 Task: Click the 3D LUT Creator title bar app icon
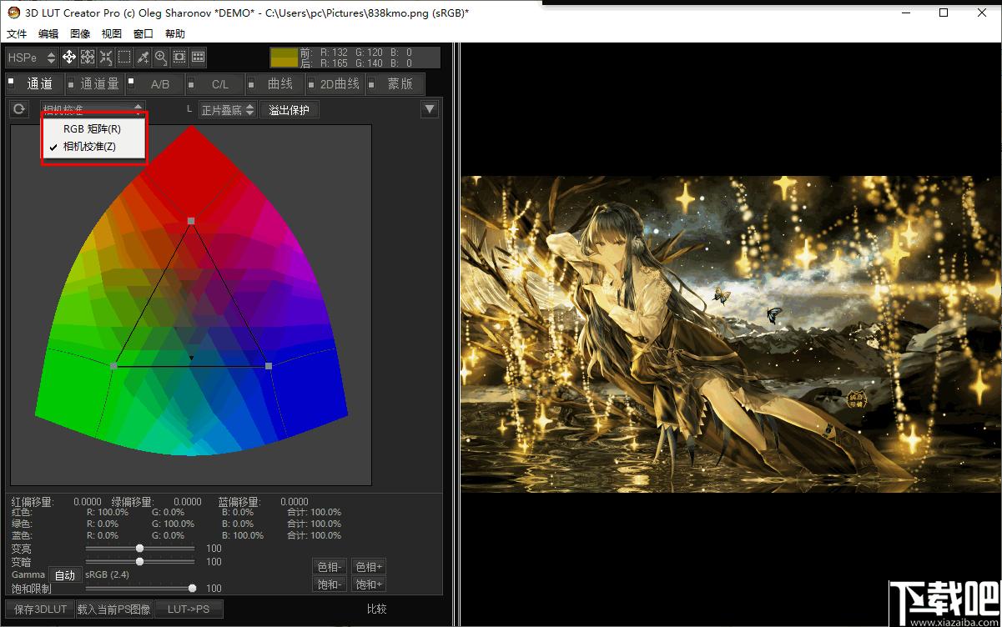click(x=13, y=13)
